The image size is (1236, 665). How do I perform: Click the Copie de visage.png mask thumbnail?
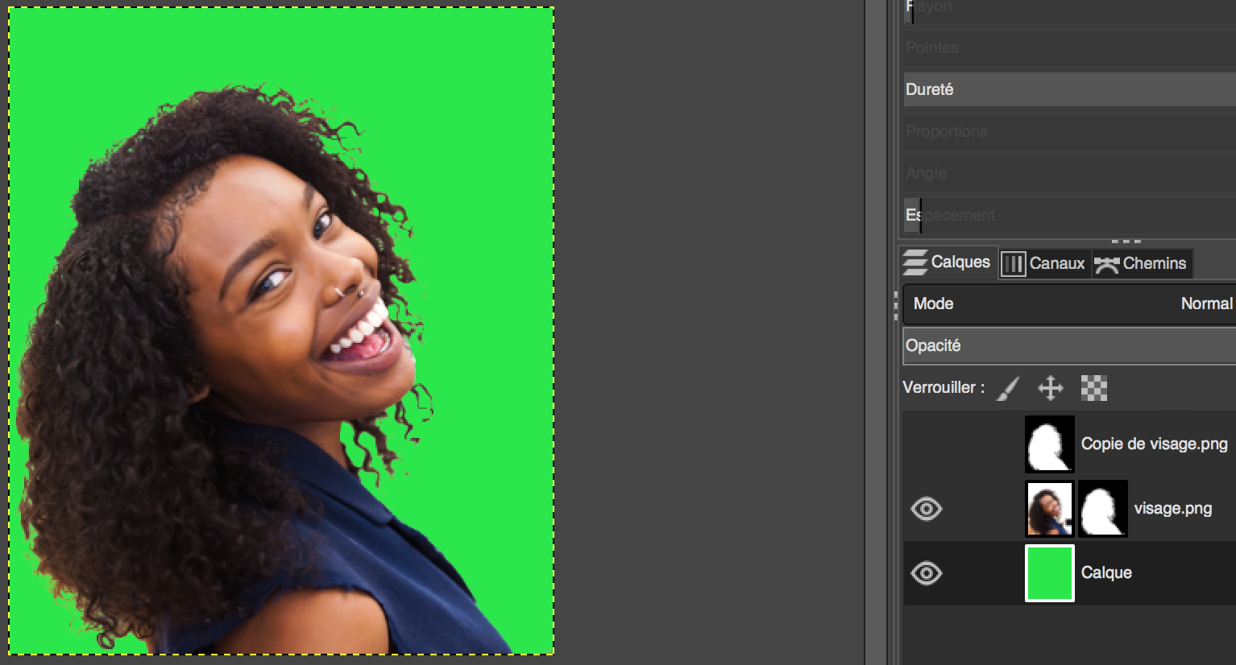[x=1049, y=444]
